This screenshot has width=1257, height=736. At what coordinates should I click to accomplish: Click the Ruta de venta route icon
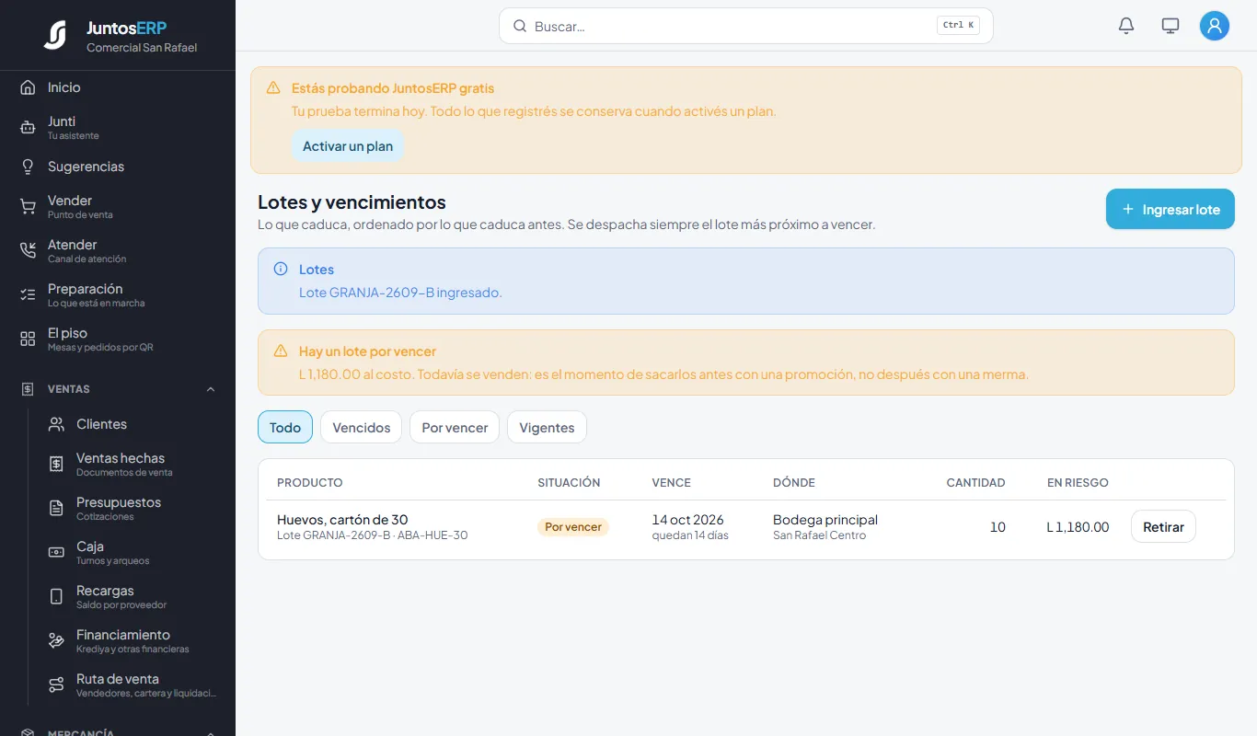point(56,685)
